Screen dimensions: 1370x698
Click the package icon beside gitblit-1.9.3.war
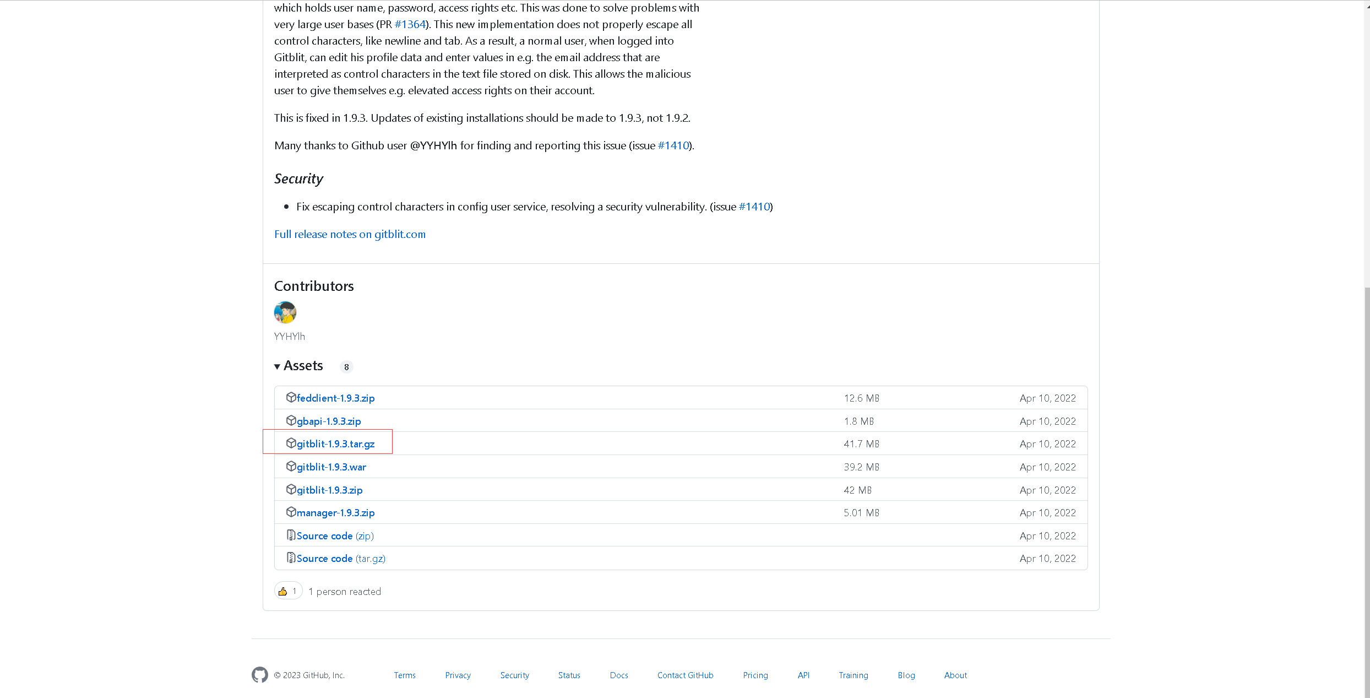tap(291, 466)
